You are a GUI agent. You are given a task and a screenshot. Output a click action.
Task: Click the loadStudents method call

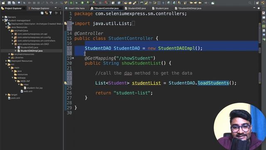tap(213, 83)
